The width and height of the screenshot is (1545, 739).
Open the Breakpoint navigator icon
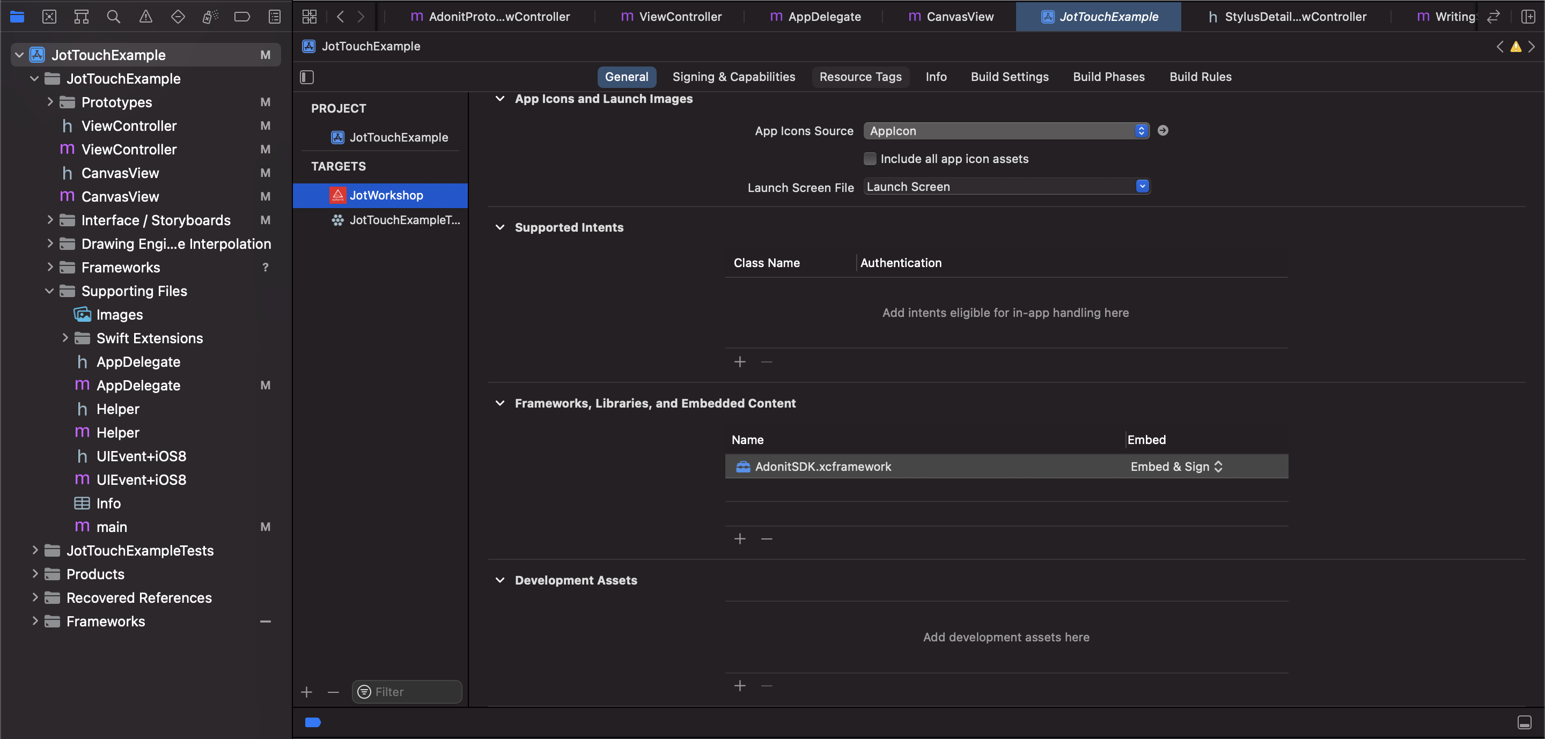(x=242, y=17)
